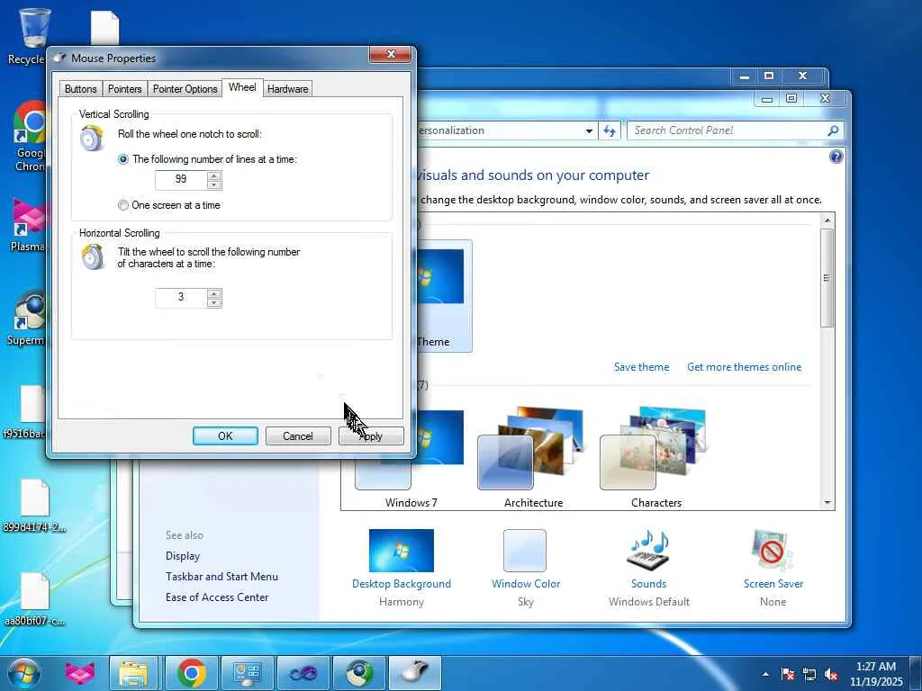
Task: Select 'One screen at a time' radio
Action: tap(122, 205)
